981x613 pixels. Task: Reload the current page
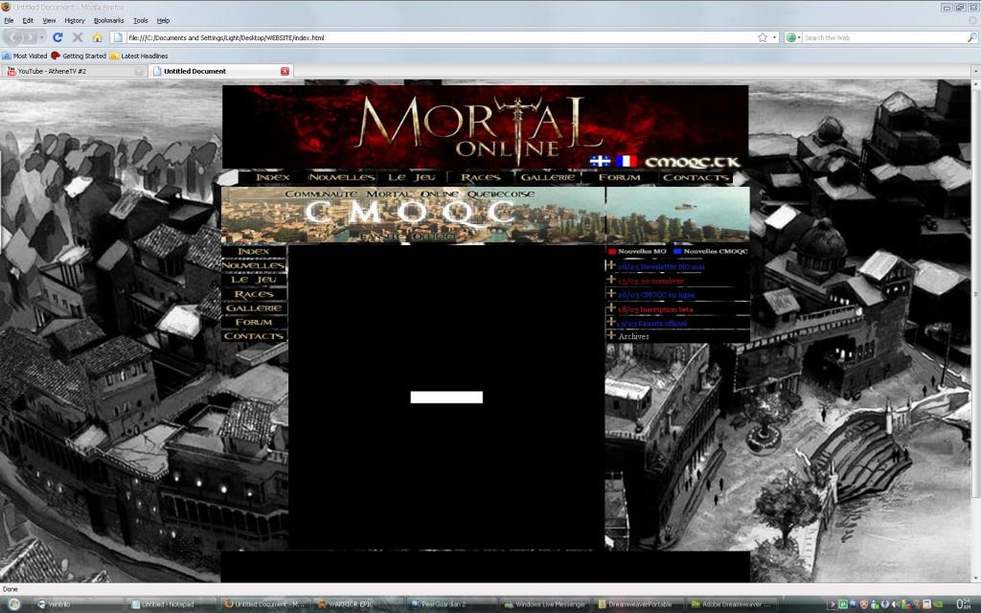[57, 37]
